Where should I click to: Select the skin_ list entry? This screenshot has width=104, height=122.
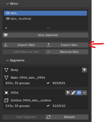click(45, 13)
